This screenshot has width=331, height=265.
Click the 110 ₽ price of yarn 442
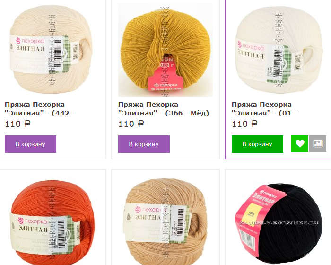[x=18, y=124]
